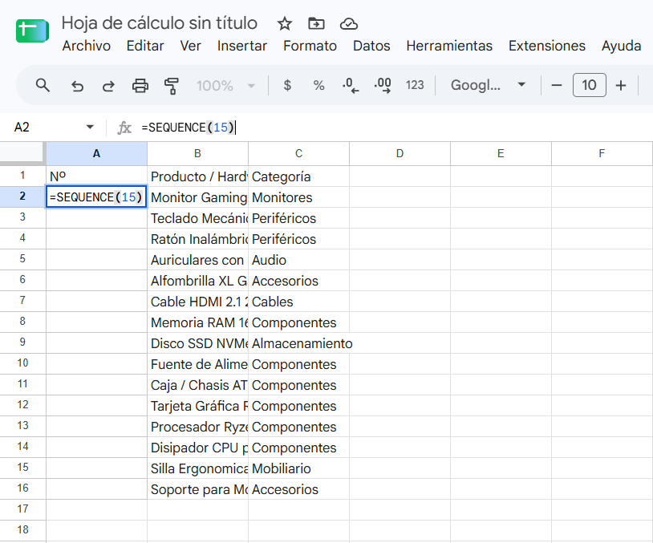Select column F header

pyautogui.click(x=602, y=154)
